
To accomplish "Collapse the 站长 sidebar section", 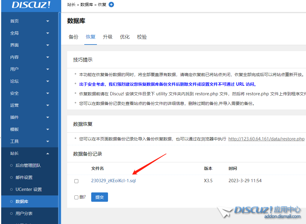I will (x=29, y=153).
